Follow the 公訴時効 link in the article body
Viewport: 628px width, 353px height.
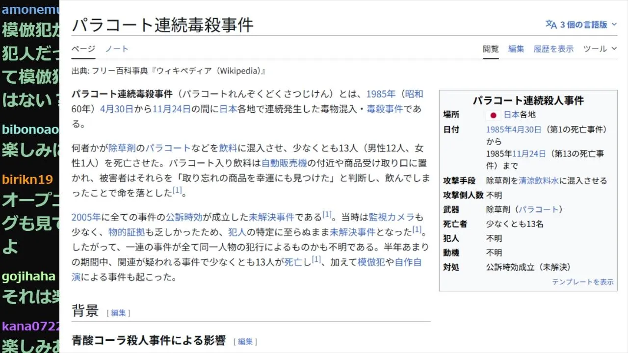(x=184, y=217)
